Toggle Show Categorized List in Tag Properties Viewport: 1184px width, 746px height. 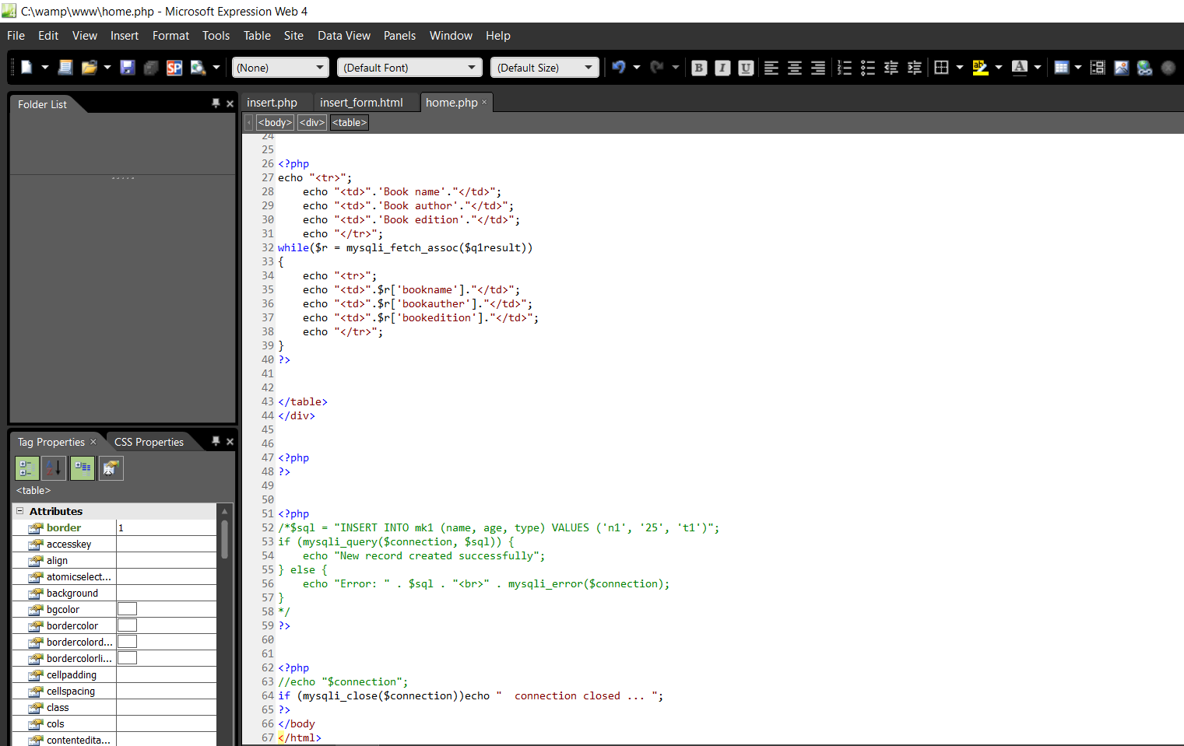click(26, 468)
